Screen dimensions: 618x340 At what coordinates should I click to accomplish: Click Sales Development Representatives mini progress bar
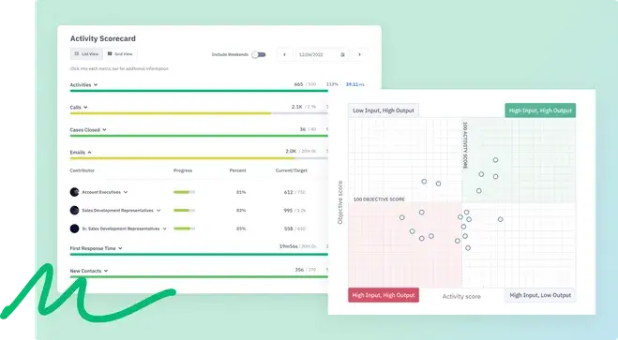[184, 211]
